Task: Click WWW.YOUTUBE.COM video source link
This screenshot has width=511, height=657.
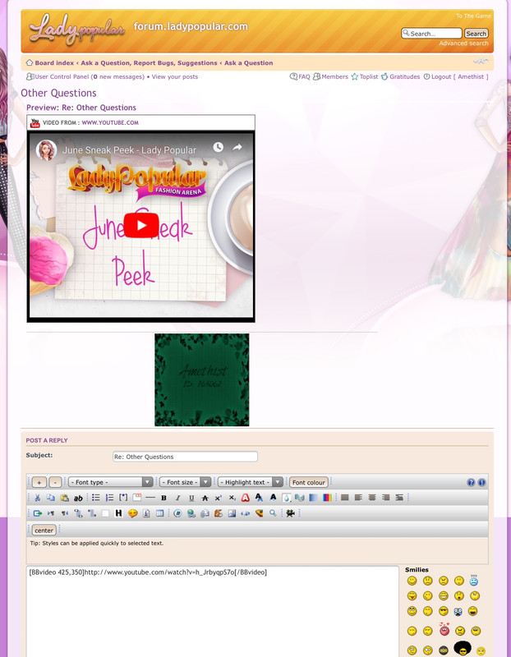Action: coord(110,122)
